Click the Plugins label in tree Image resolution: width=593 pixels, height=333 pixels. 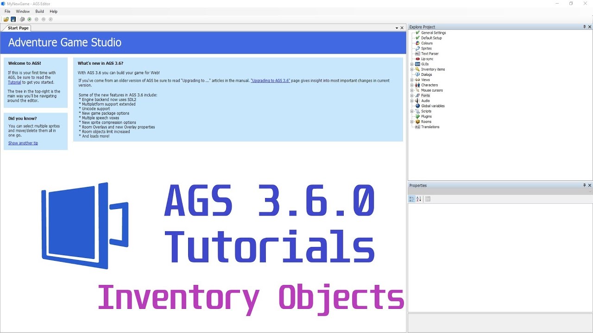click(427, 117)
